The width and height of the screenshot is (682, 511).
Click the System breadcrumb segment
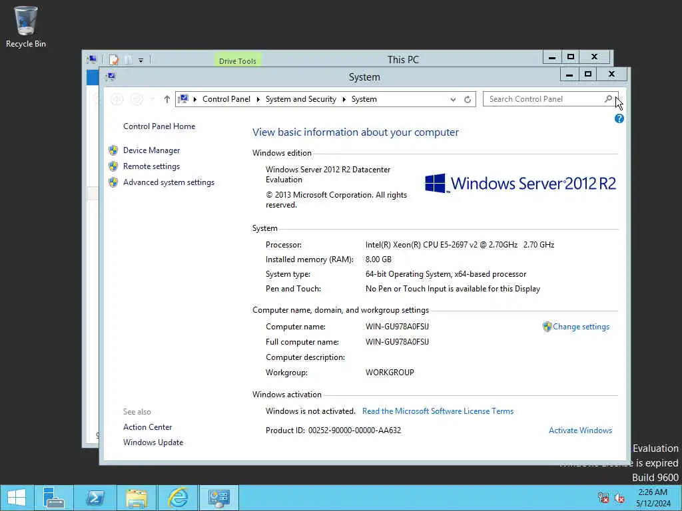[x=364, y=99]
